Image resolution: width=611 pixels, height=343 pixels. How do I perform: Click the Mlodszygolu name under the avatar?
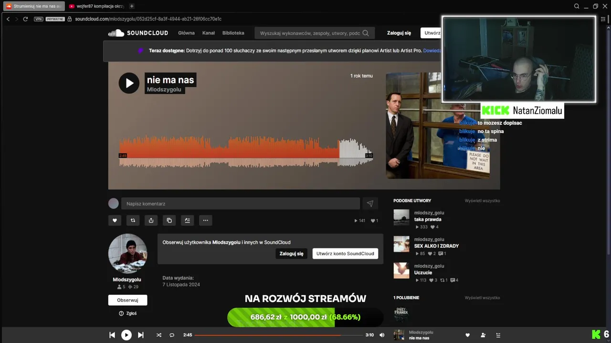[127, 280]
